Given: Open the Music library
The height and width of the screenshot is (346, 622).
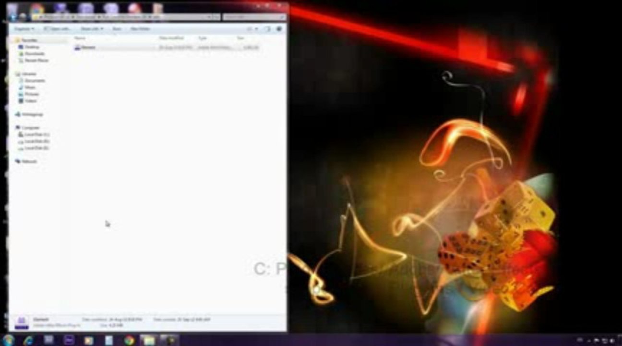Looking at the screenshot, I should point(30,87).
